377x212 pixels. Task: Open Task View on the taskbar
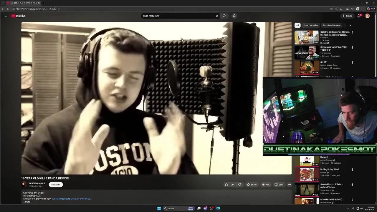click(199, 208)
